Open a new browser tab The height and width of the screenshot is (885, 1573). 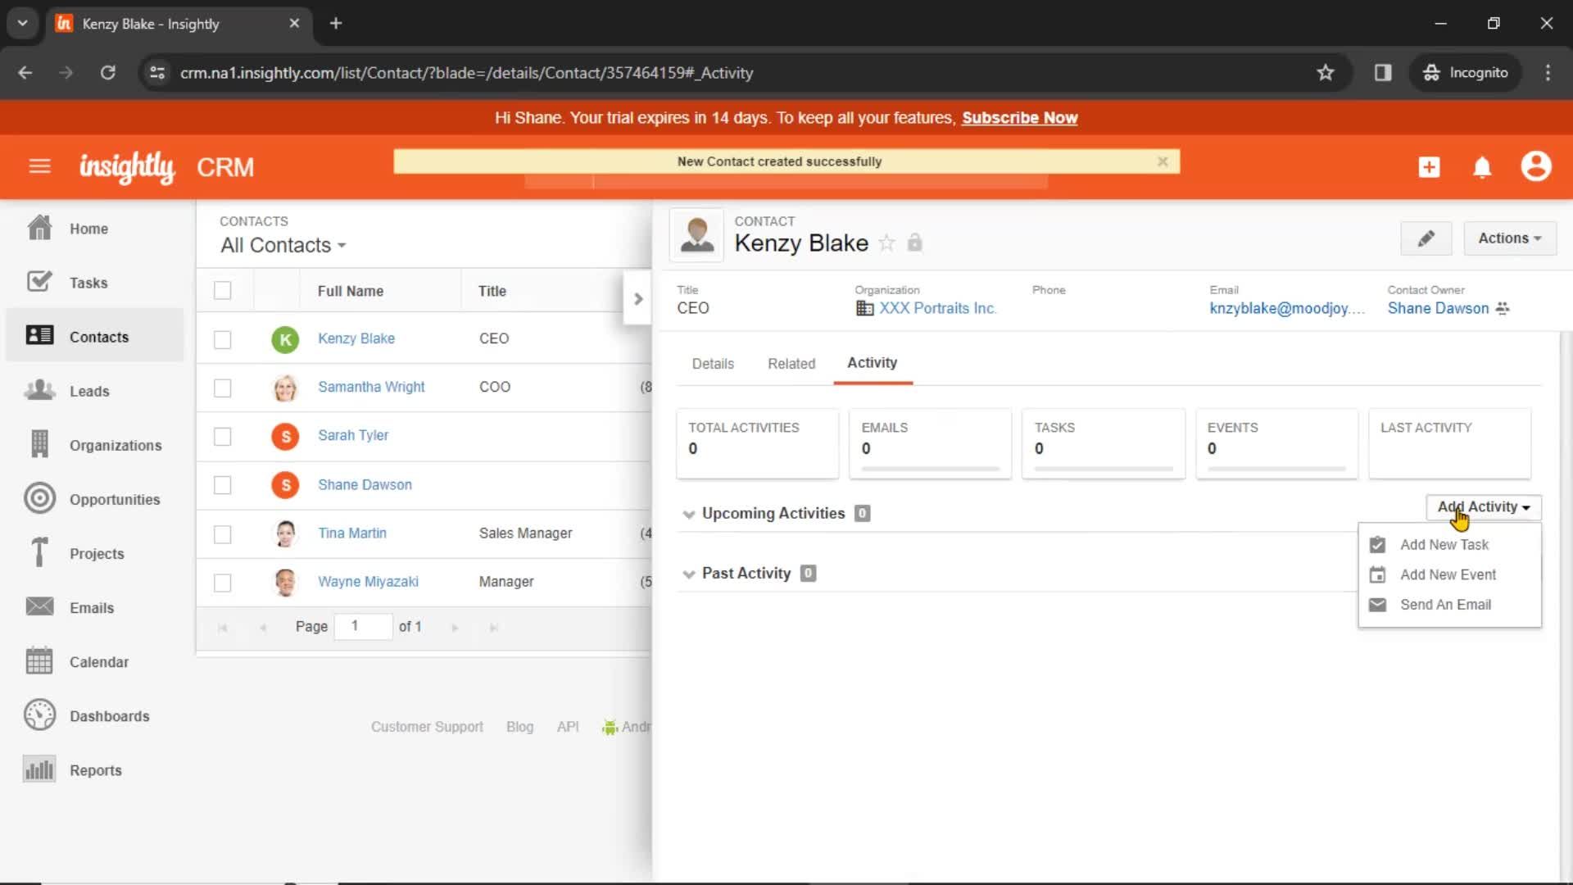click(x=336, y=23)
